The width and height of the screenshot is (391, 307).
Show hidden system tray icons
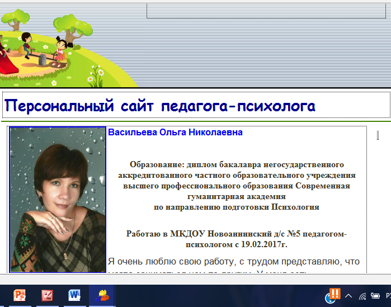[x=348, y=296]
